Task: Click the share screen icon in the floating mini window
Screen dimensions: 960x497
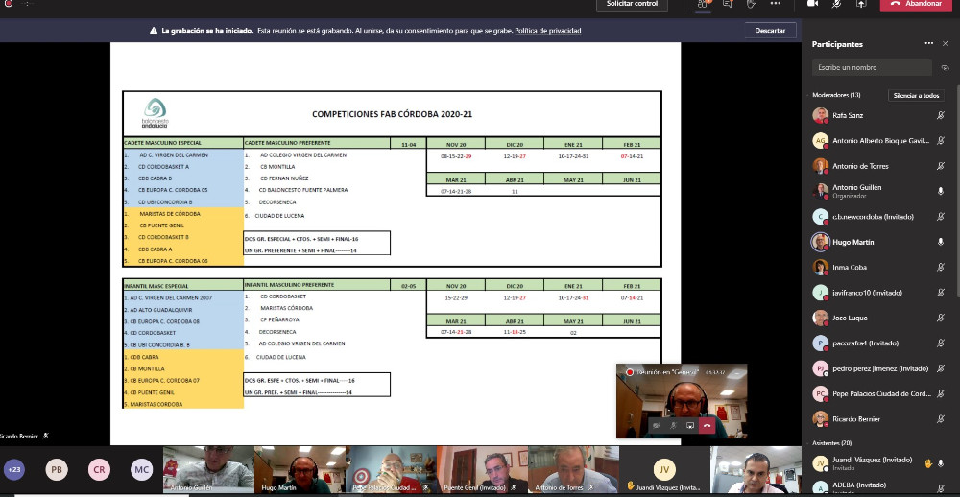Action: point(690,425)
